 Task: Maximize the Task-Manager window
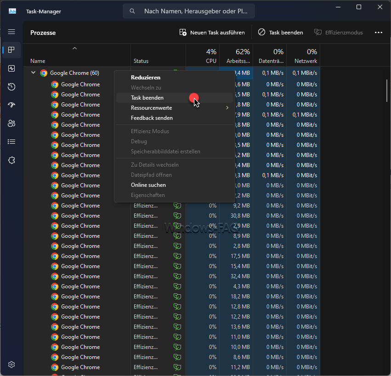(359, 7)
